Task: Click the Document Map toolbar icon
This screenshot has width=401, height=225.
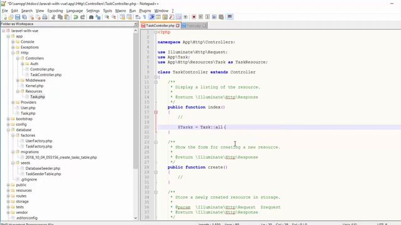Action: coord(165,17)
